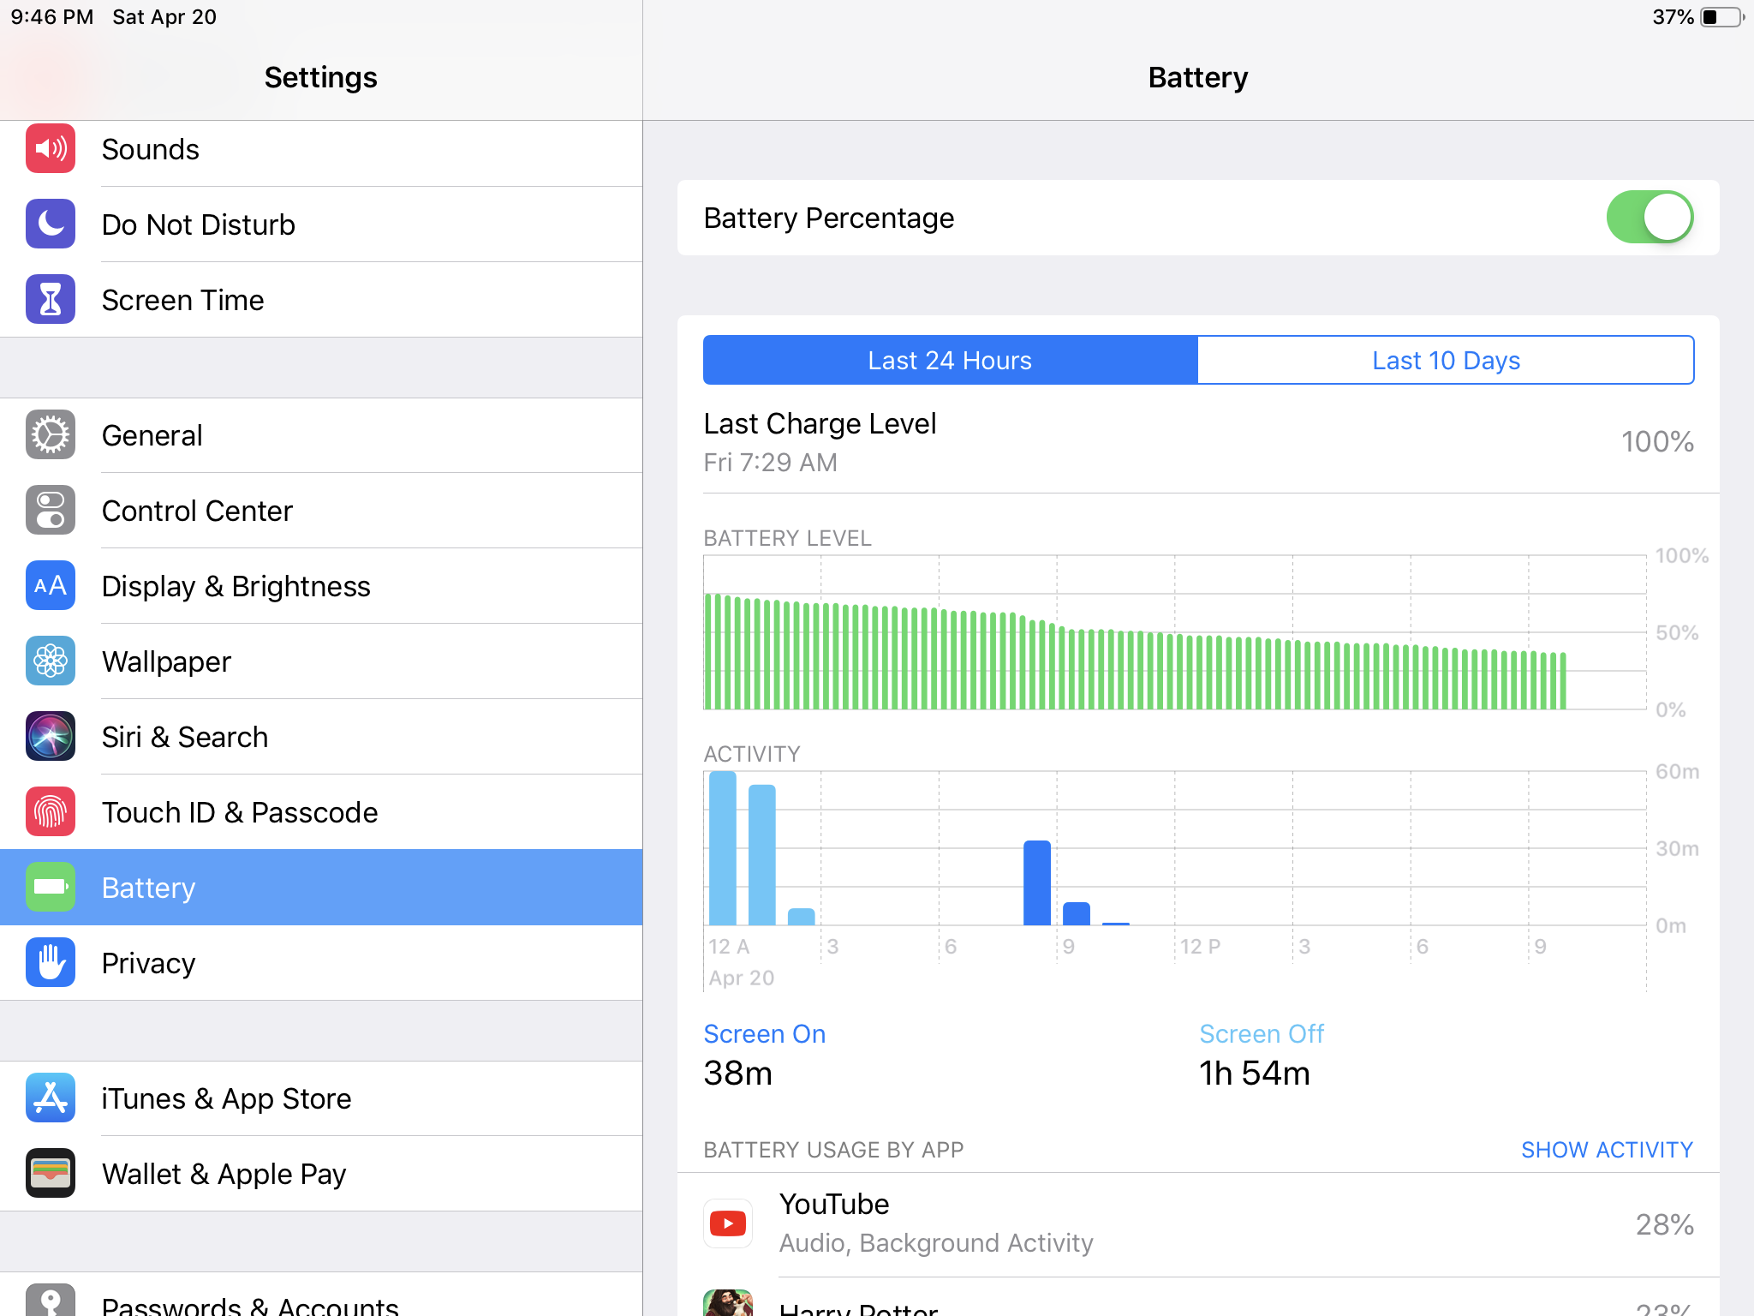This screenshot has width=1754, height=1316.
Task: Tap the BATTERY USAGE BY APP header
Action: pyautogui.click(x=833, y=1150)
